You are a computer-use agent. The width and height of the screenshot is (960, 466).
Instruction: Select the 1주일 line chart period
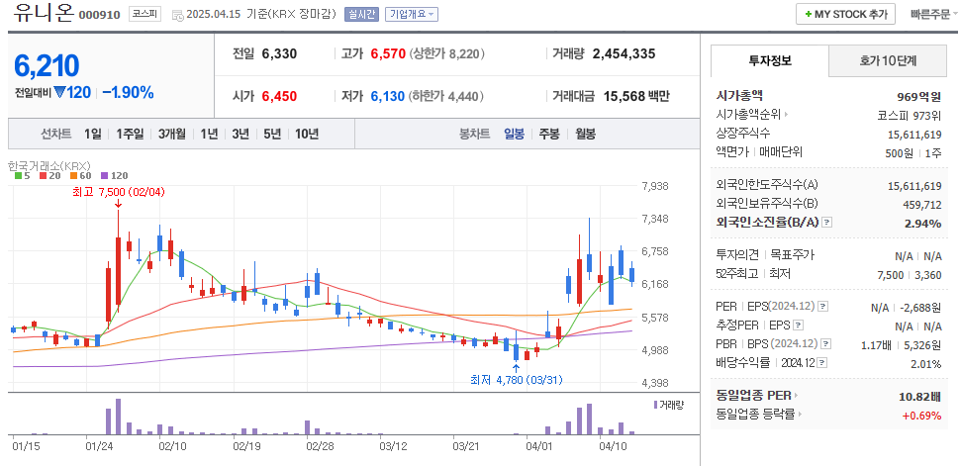pyautogui.click(x=130, y=135)
